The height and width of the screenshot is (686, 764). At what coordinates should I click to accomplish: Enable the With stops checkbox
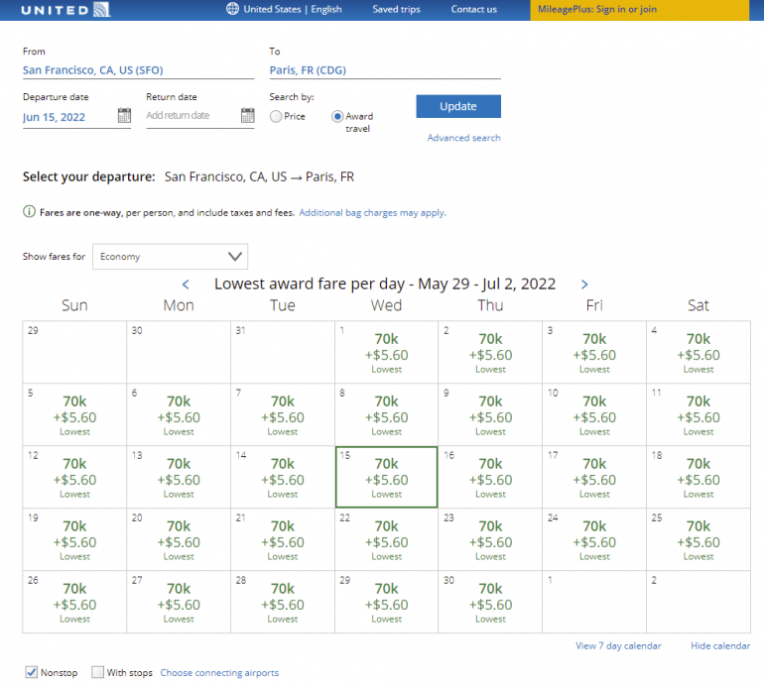coord(97,672)
